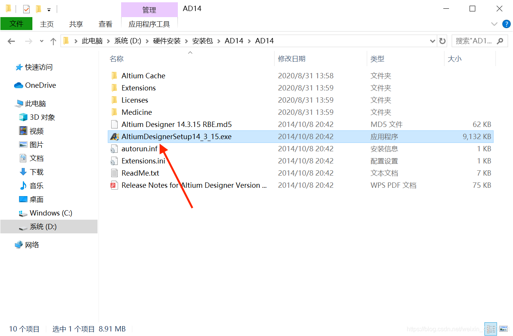
Task: Click the properties icon in quick access toolbar
Action: coord(26,9)
